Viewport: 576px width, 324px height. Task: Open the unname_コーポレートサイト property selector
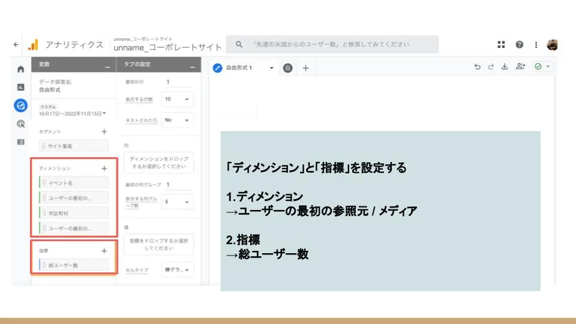click(x=167, y=45)
